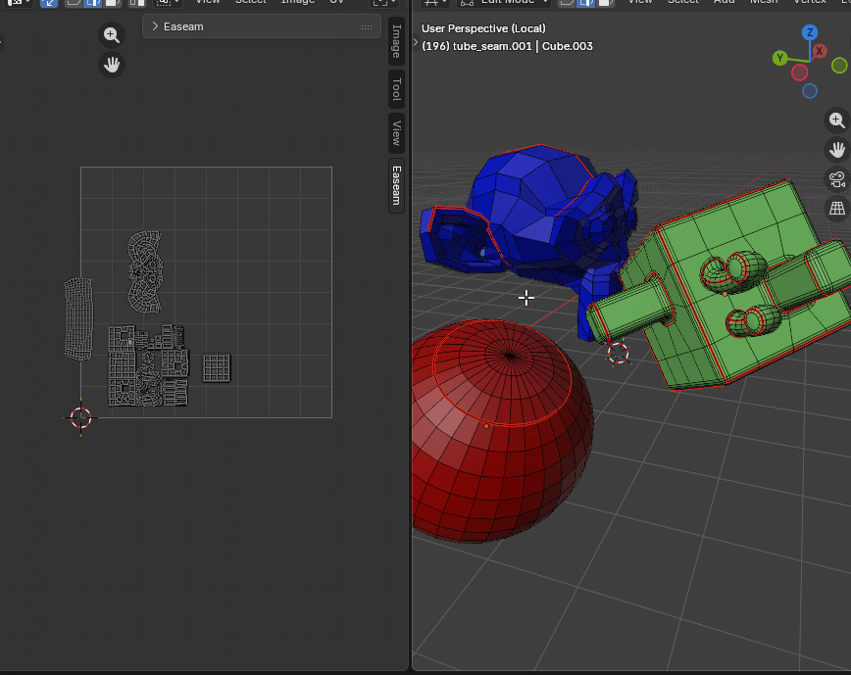The image size is (851, 675).
Task: Open the Mesh menu in 3D viewport header
Action: click(x=764, y=2)
